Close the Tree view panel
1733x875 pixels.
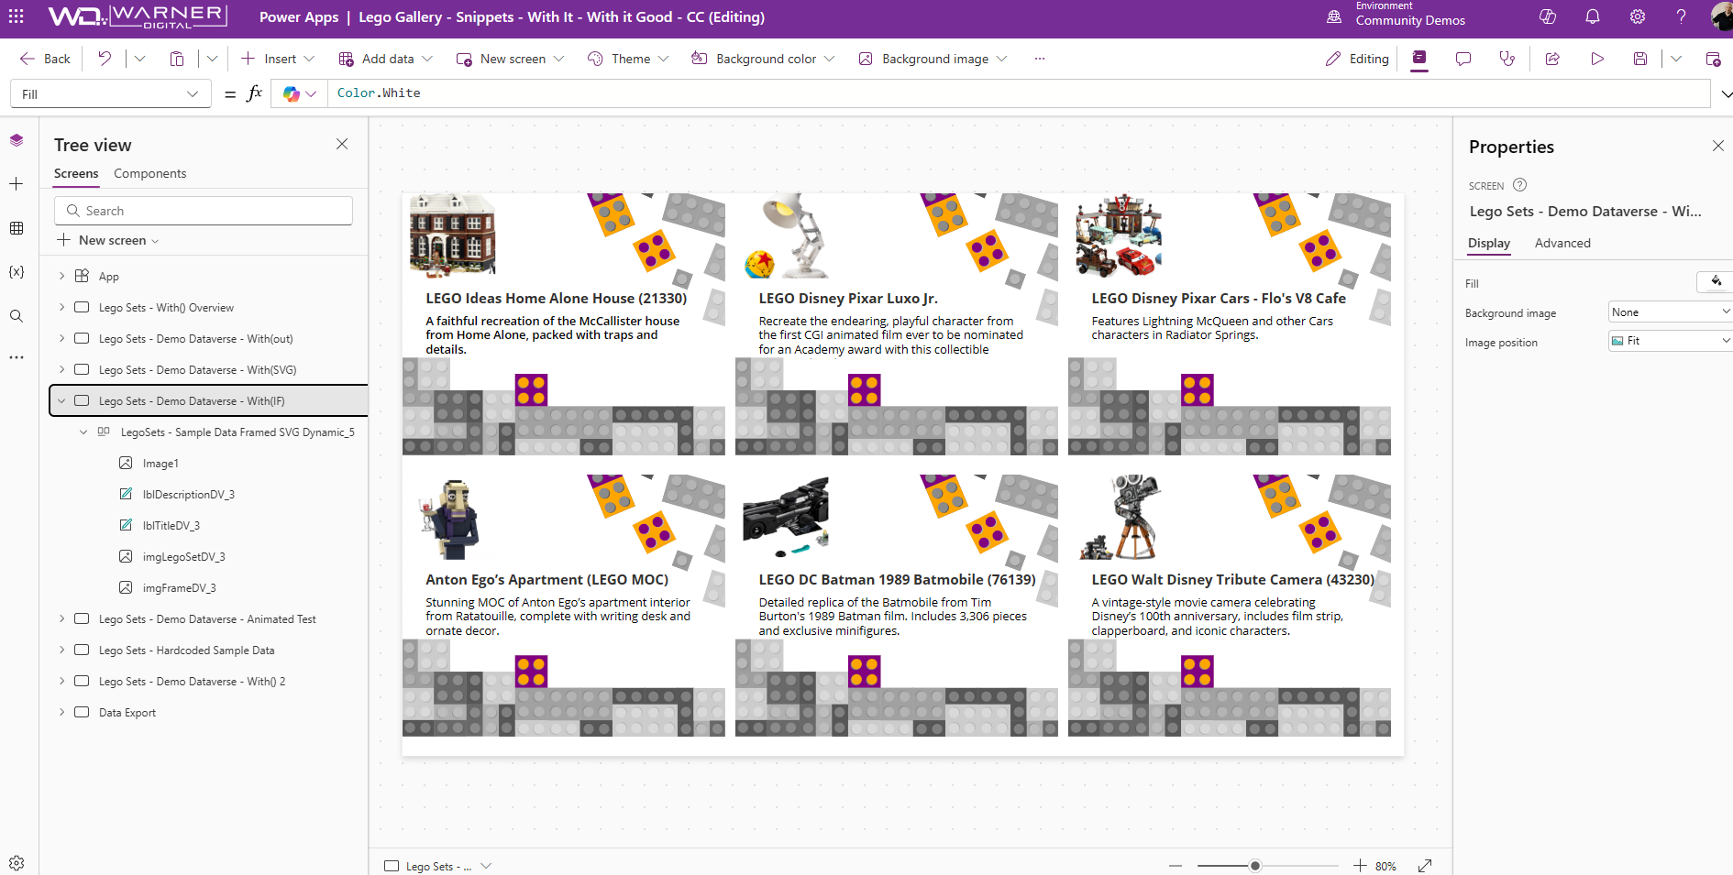pyautogui.click(x=342, y=144)
